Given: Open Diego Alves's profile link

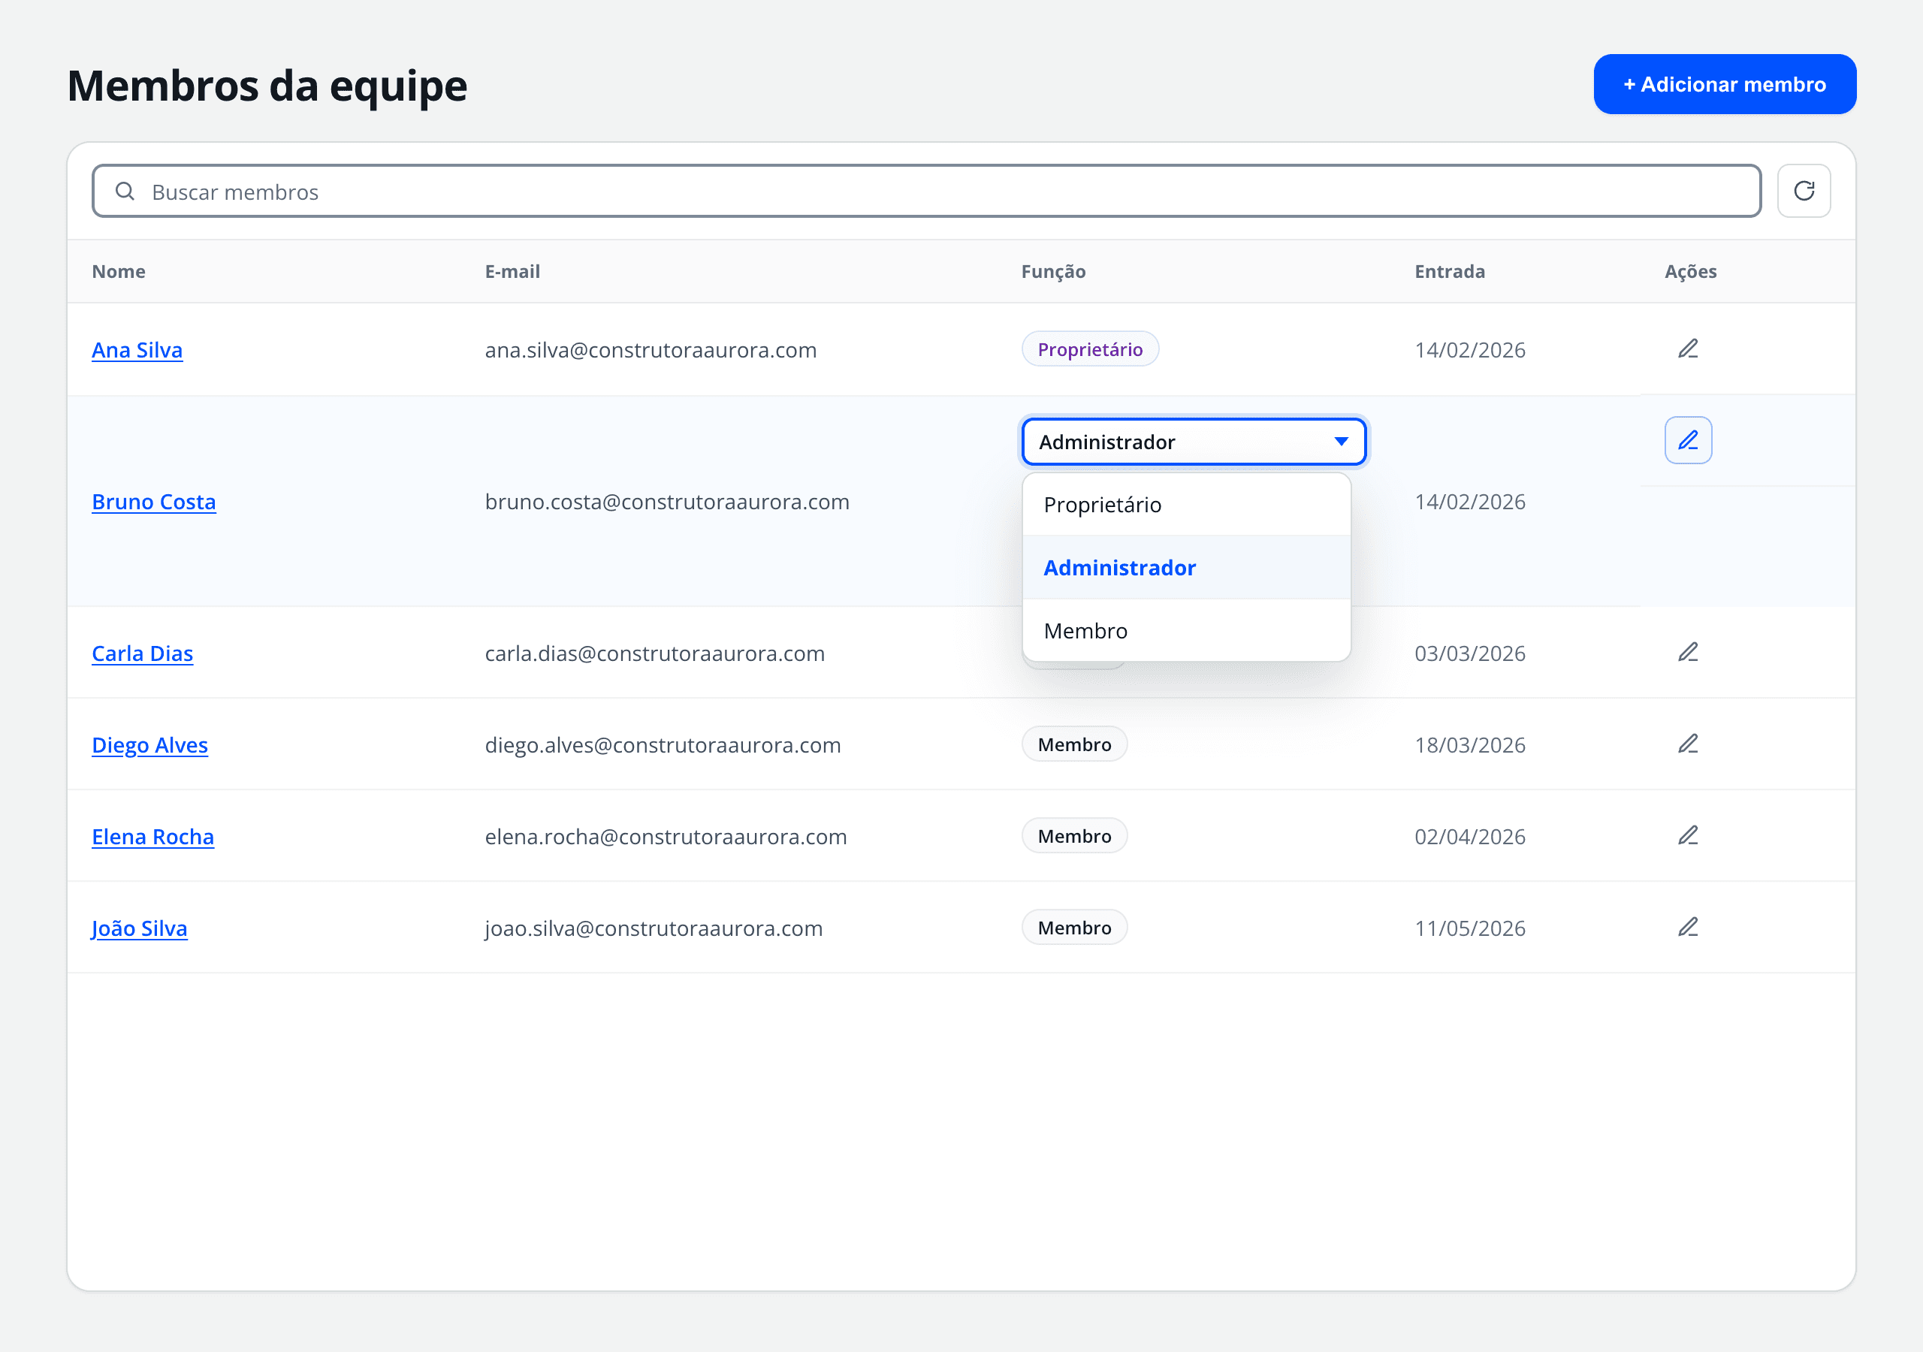Looking at the screenshot, I should (x=150, y=744).
